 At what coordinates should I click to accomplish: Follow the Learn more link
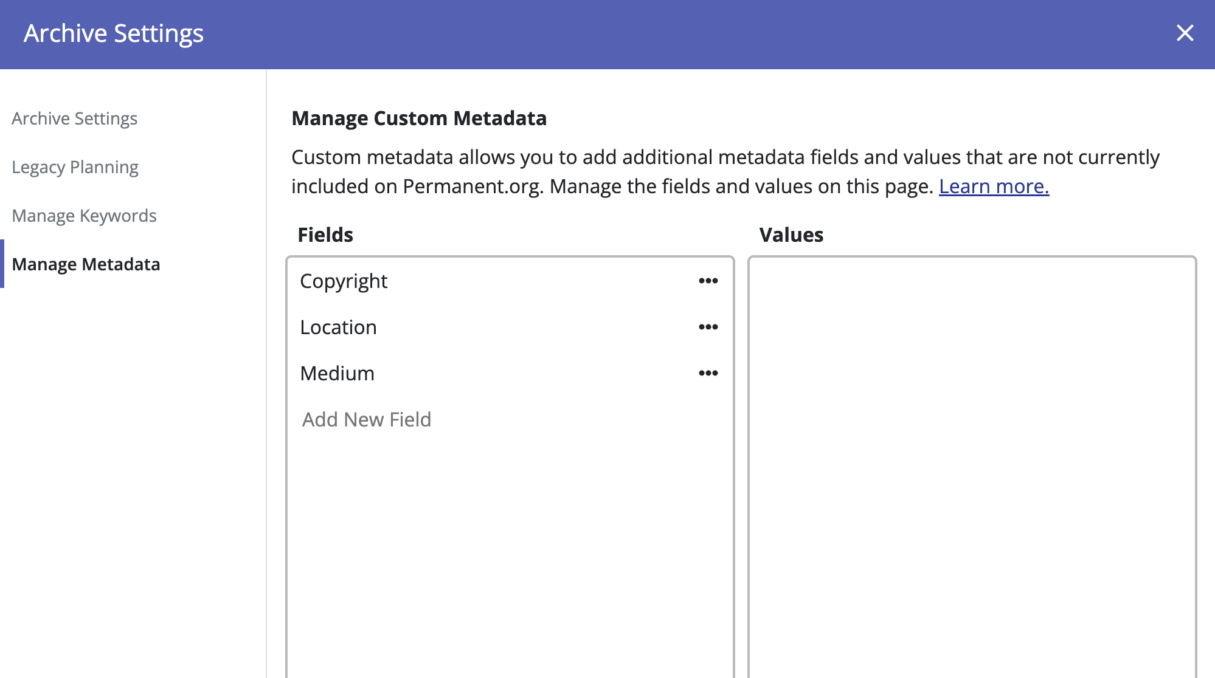coord(994,187)
